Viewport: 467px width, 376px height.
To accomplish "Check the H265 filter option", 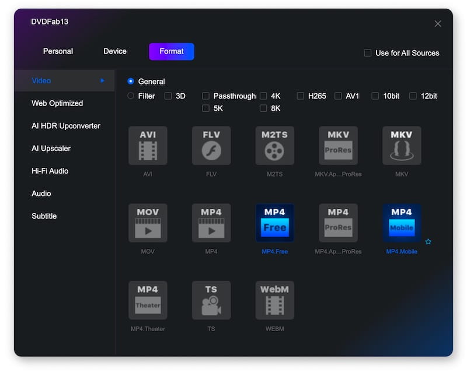I will pyautogui.click(x=300, y=96).
